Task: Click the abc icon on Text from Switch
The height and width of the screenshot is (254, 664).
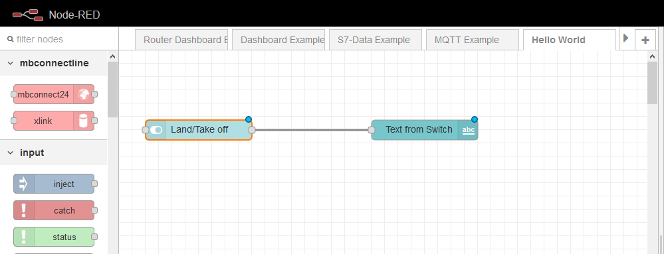Action: pyautogui.click(x=468, y=130)
